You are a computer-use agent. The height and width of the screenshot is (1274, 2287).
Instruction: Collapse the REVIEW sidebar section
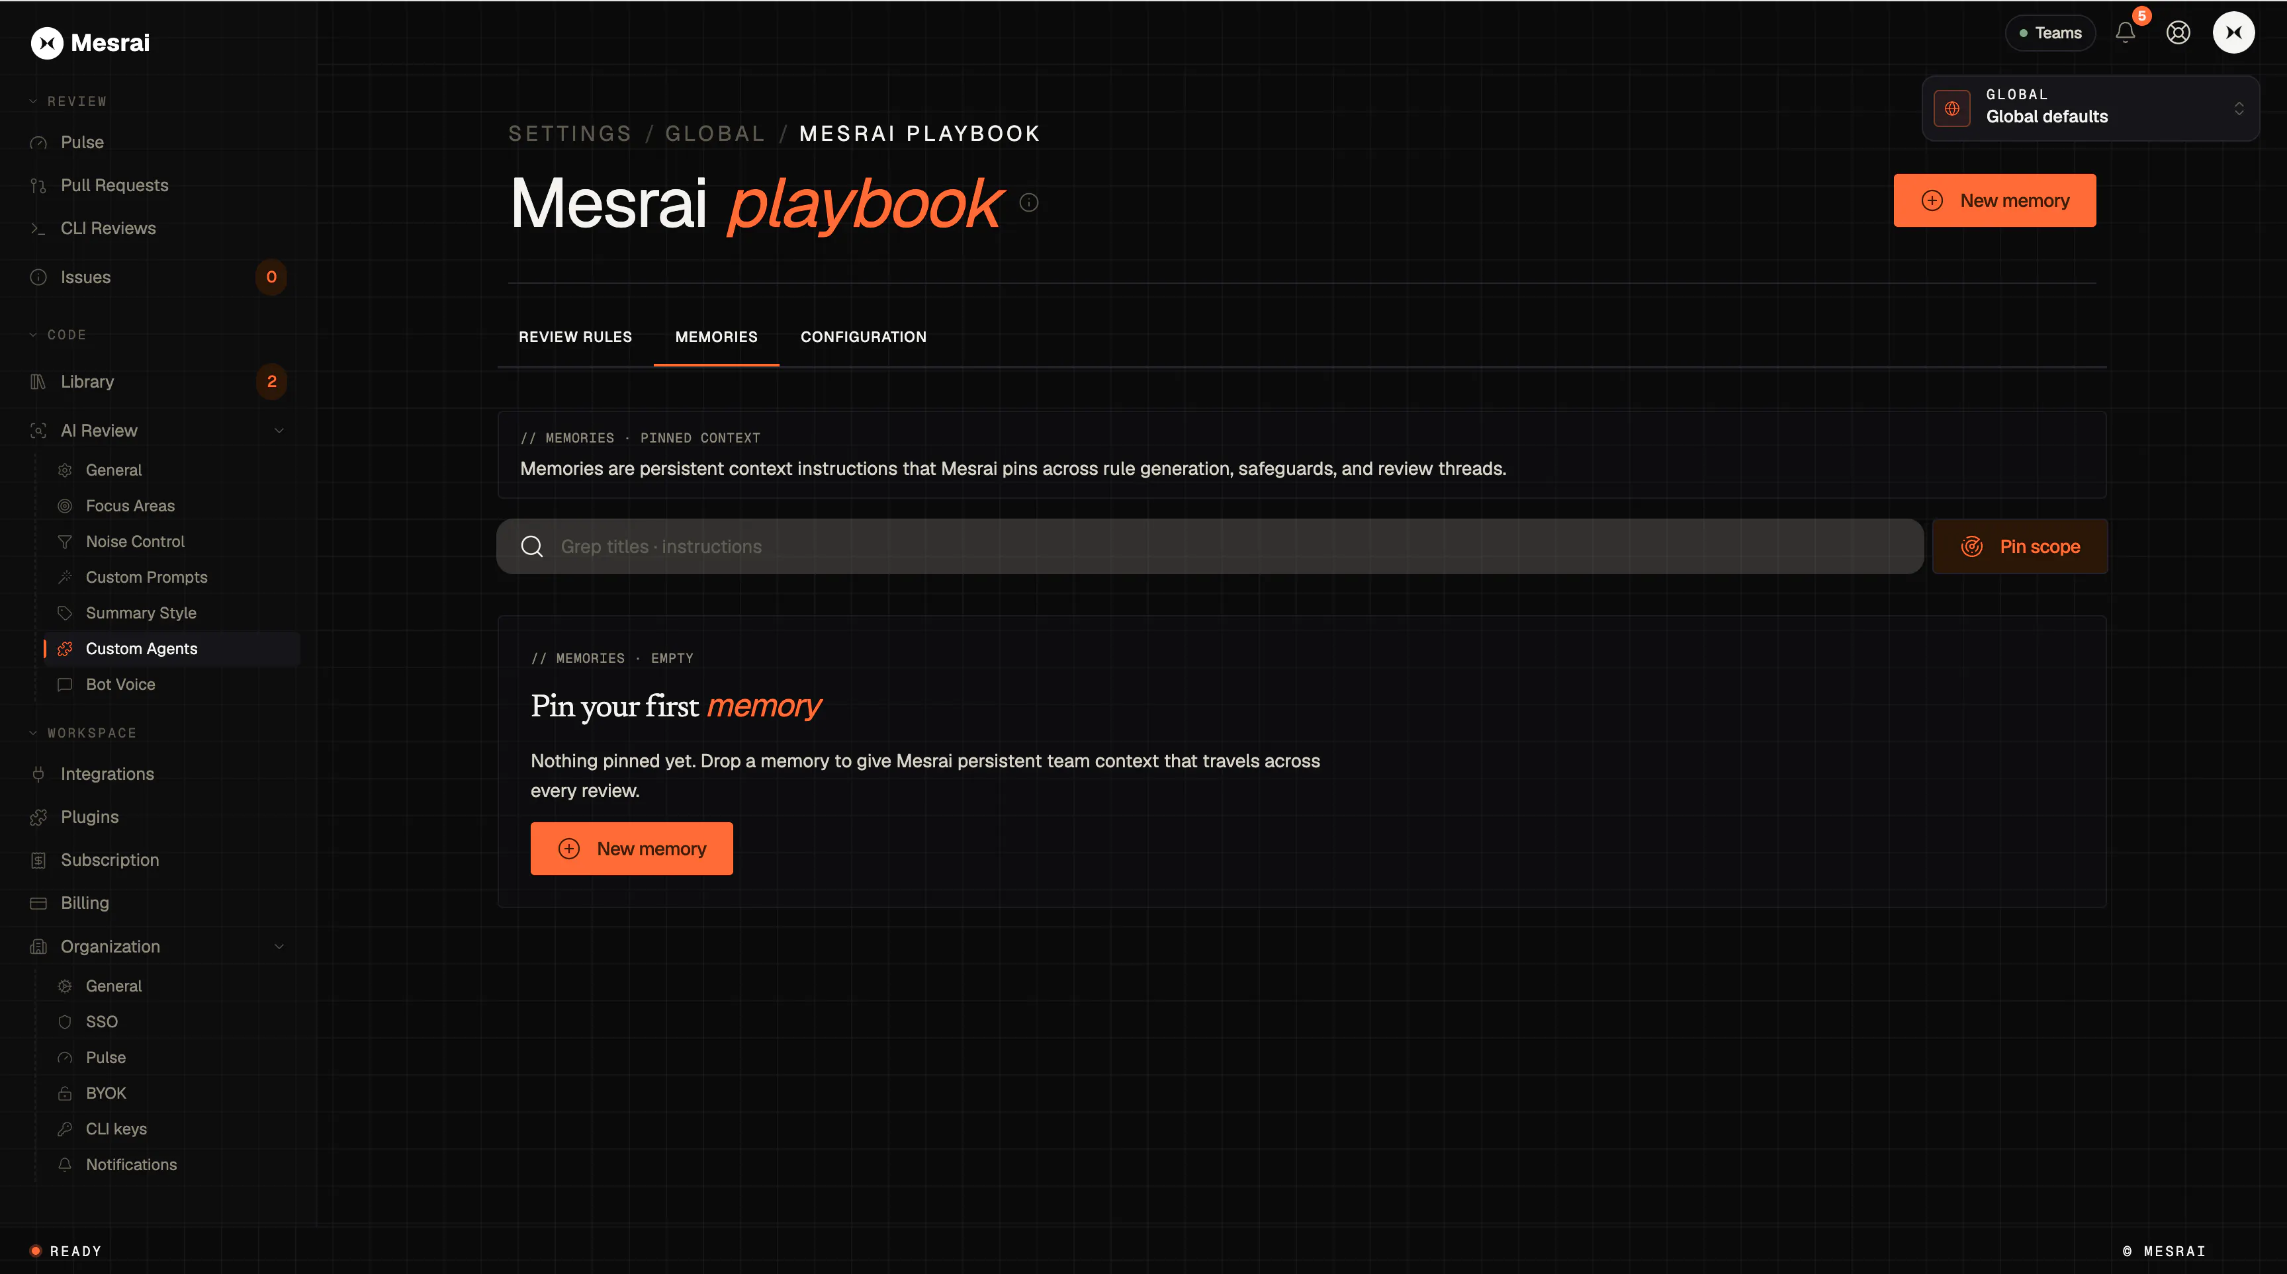click(x=68, y=101)
